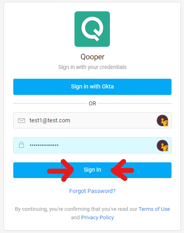Click the 'By continuing' disclaimer text
The image size is (184, 233).
coord(93,213)
